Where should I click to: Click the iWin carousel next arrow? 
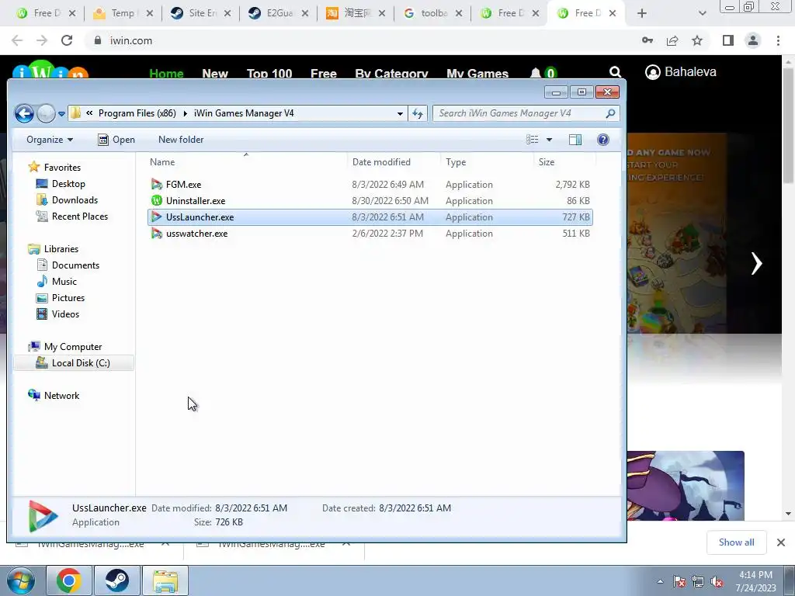coord(756,264)
